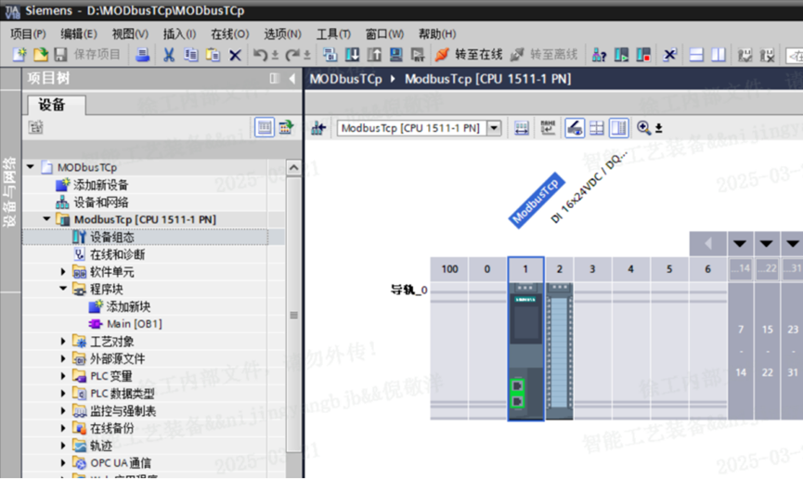Select the CPU module in slot 1
Viewport: 803px width, 479px height.
point(526,351)
